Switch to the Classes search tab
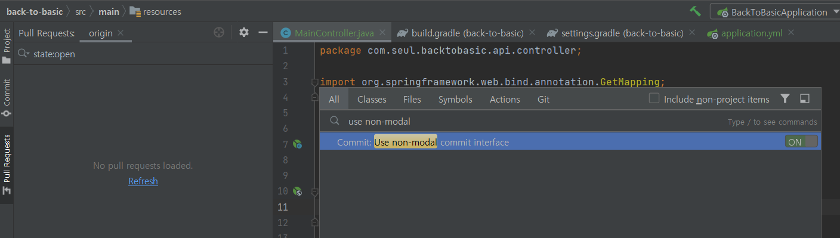 click(372, 100)
